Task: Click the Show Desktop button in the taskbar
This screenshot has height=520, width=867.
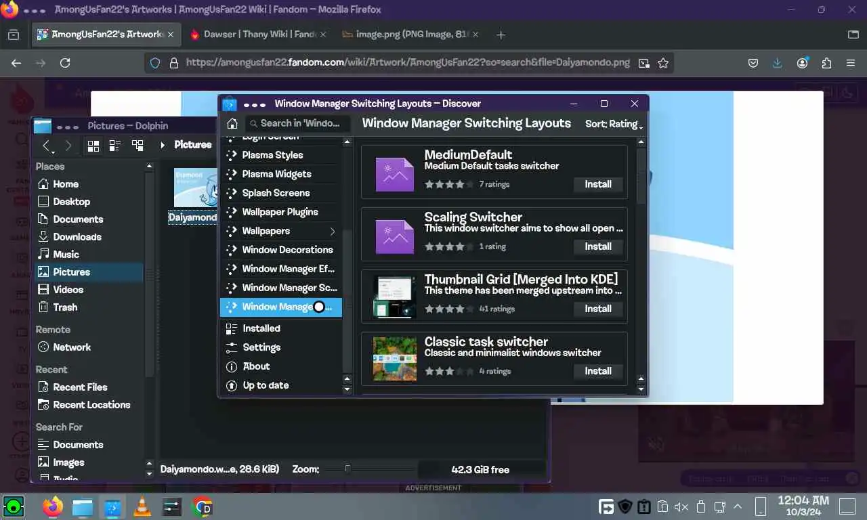Action: tap(847, 506)
